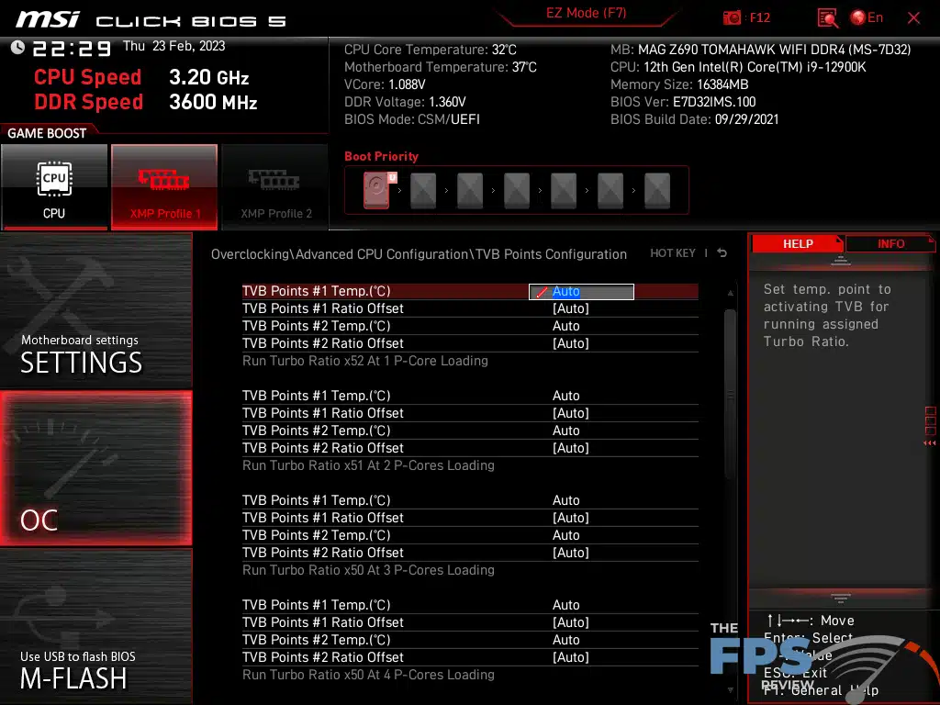Viewport: 940px width, 705px height.
Task: Open the Motherboard SETTINGS section
Action: (x=95, y=310)
